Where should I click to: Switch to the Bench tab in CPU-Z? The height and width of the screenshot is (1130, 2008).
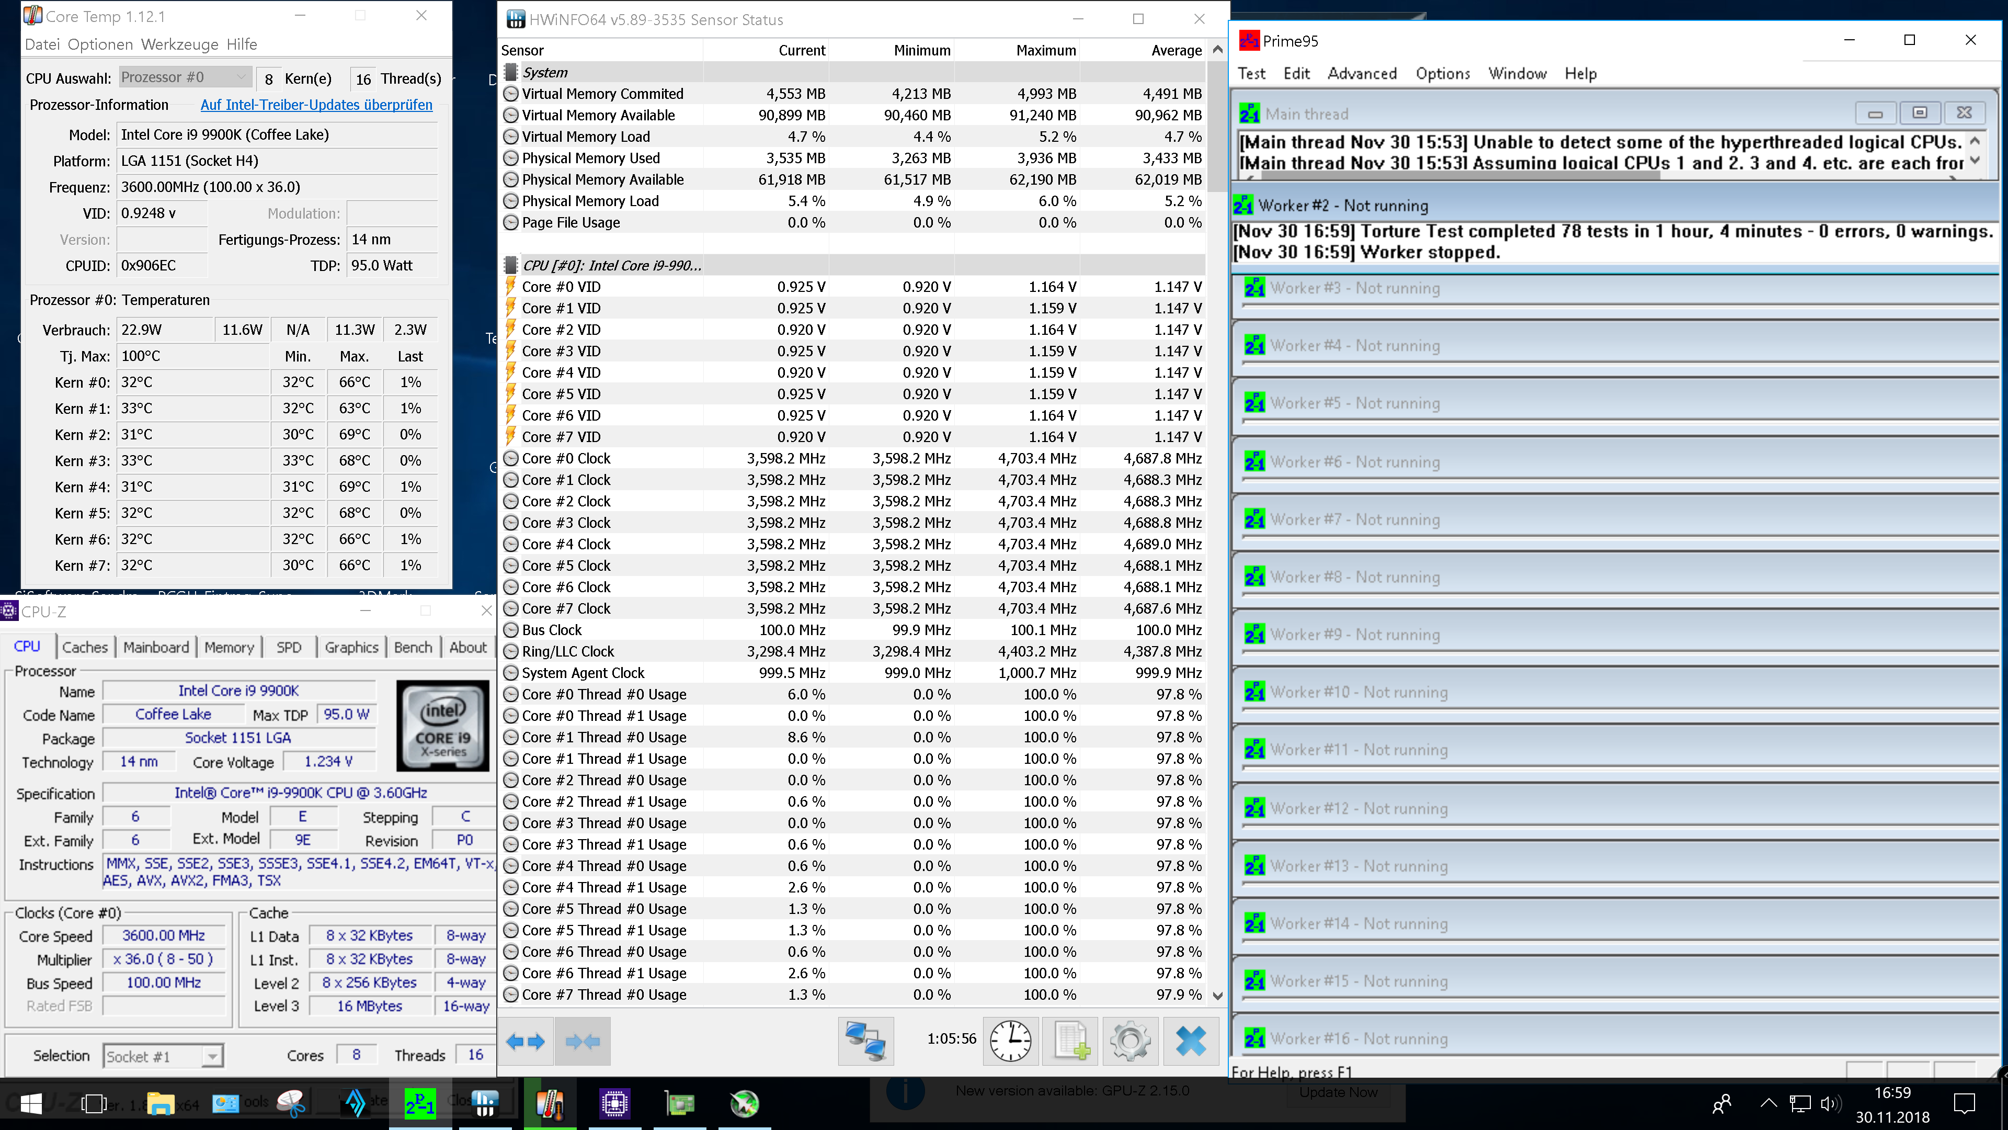point(413,647)
